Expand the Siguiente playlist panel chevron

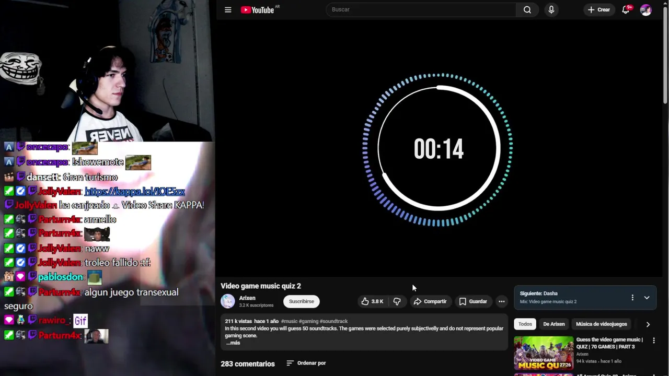pos(647,298)
